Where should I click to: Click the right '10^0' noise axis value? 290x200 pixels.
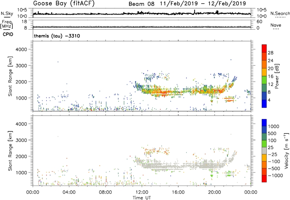261,16
